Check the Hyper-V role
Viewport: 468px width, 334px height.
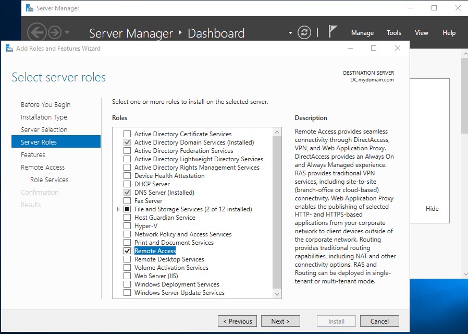[x=127, y=226]
